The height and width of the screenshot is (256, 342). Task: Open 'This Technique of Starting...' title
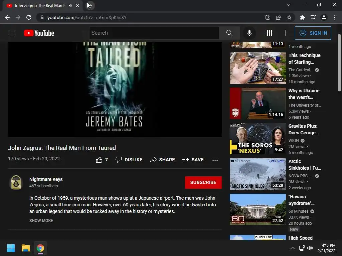tap(305, 59)
